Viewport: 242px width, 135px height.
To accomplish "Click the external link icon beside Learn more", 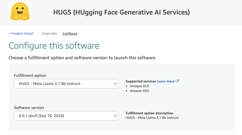I will (177, 81).
